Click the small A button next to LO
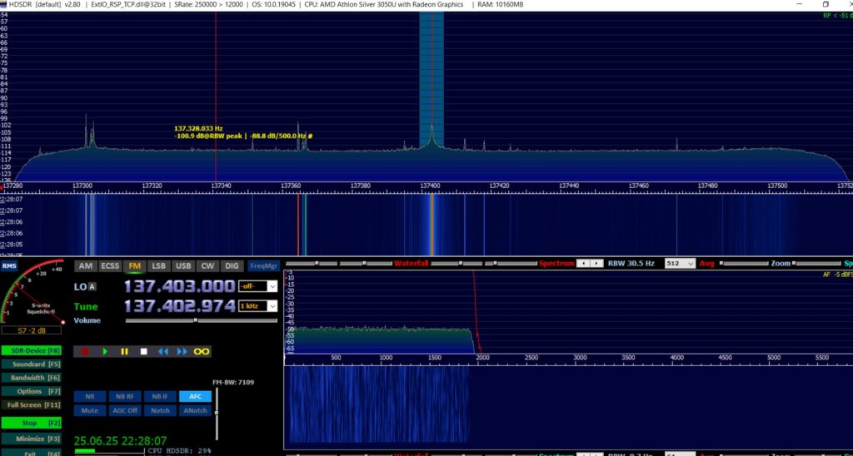This screenshot has width=853, height=456. pyautogui.click(x=92, y=287)
